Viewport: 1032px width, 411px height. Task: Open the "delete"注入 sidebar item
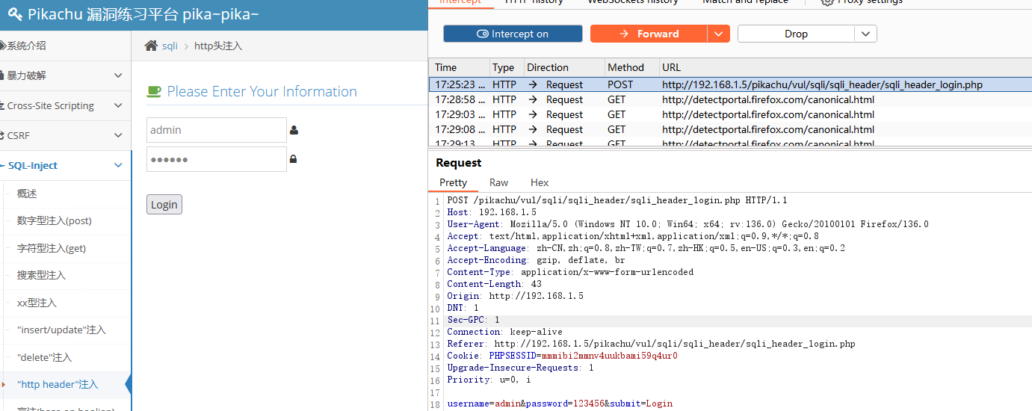pos(44,357)
